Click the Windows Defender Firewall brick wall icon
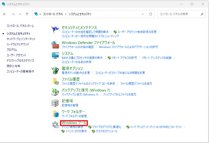209x143 pixels. coord(55,45)
